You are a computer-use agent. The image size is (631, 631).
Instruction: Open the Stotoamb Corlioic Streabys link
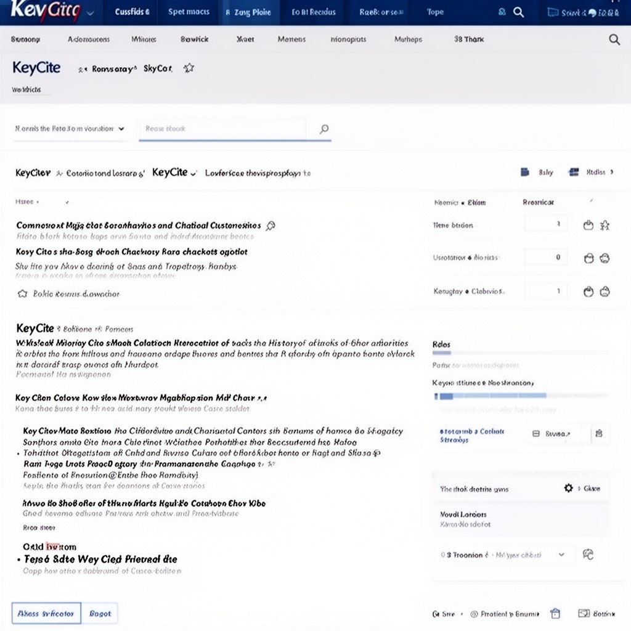pyautogui.click(x=471, y=436)
